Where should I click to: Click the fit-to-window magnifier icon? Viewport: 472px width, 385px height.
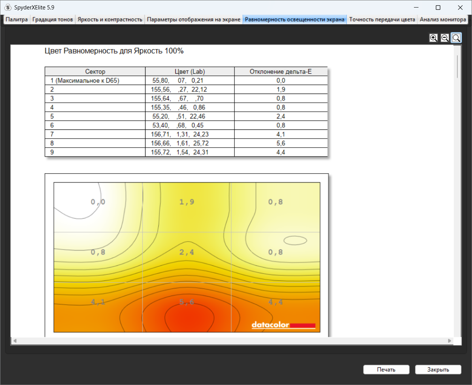pos(456,38)
